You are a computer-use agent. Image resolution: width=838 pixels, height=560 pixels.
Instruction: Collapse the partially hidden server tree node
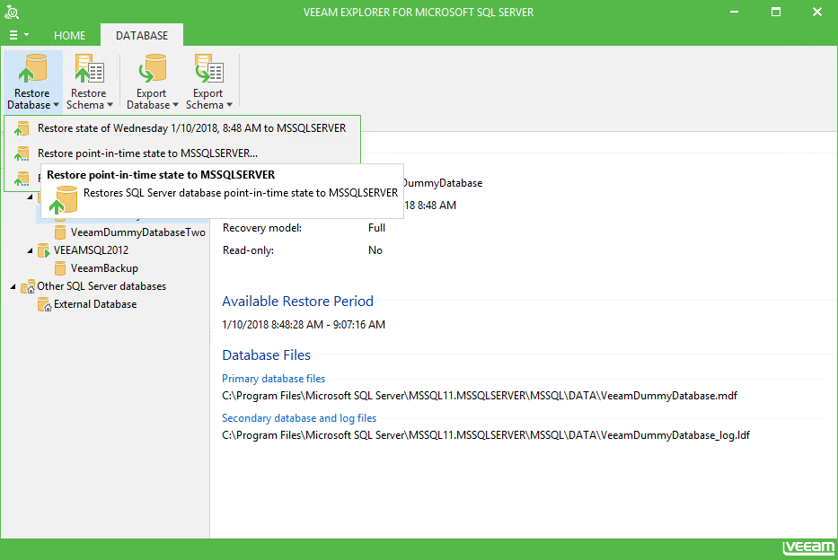[30, 197]
